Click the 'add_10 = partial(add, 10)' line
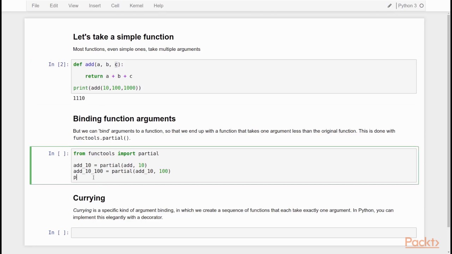 (110, 165)
